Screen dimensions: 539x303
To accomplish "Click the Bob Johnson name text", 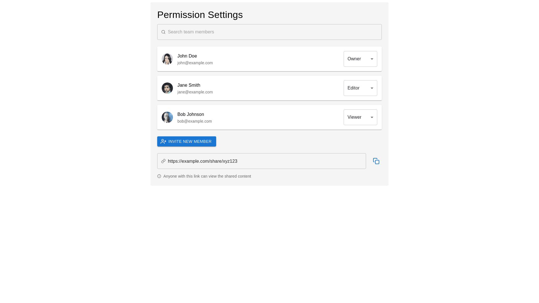I will click(x=191, y=114).
